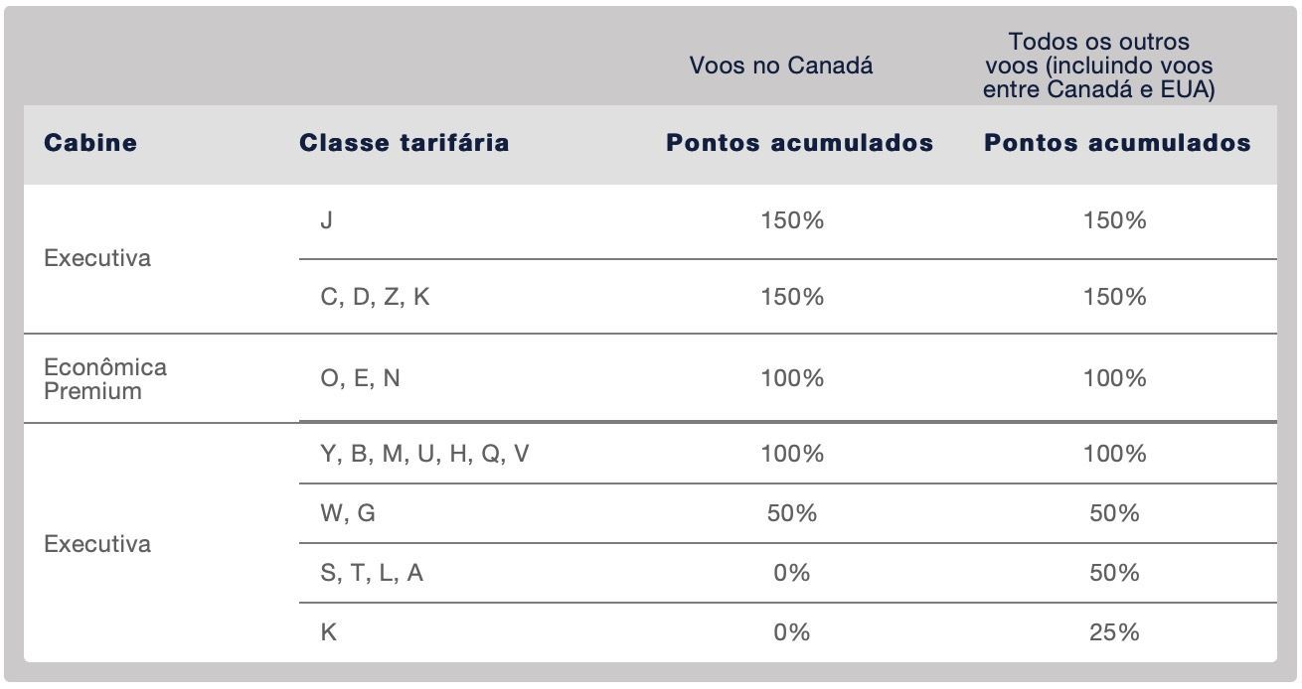Viewport: 1302px width, 689px height.
Task: Select the 150% Canada value for J
Action: coord(792,220)
